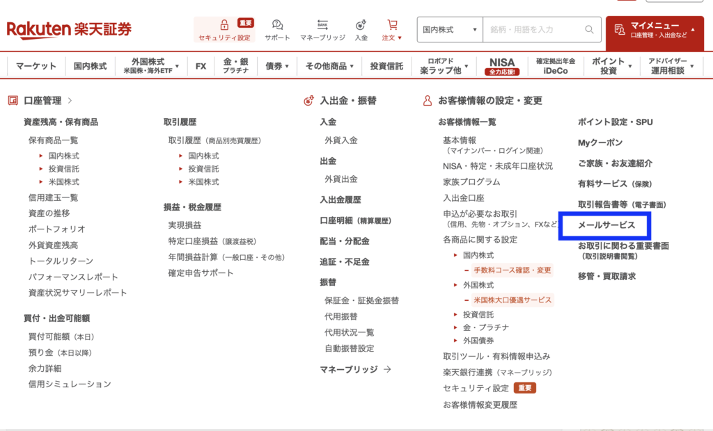Open ポイント設定・SPU link
This screenshot has width=713, height=431.
pos(616,122)
